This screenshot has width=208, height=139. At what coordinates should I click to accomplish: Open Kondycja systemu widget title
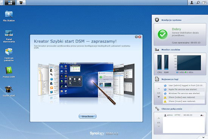pos(171,20)
